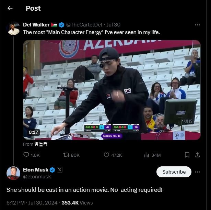Screen dimensions: 211x210
Task: Open more options on Elon Musk's post
Action: pyautogui.click(x=197, y=172)
